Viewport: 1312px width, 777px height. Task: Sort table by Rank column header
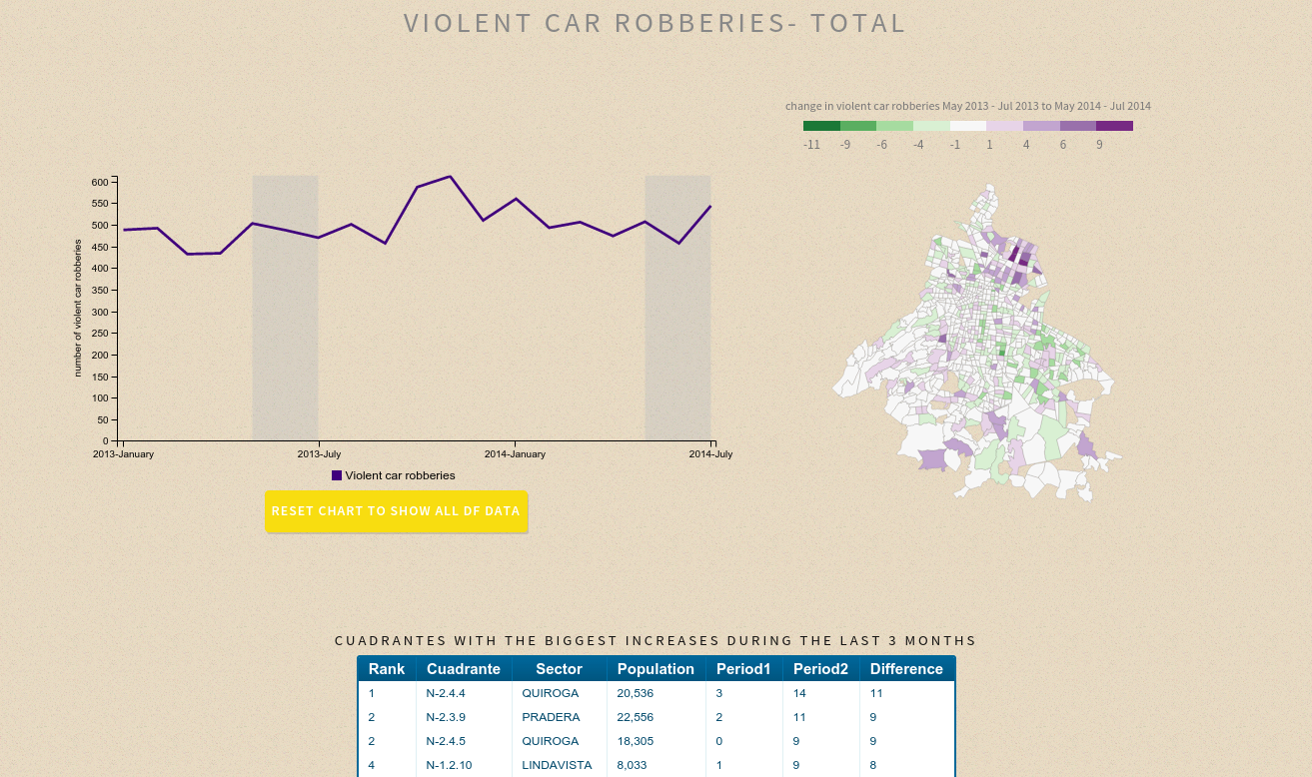click(x=387, y=669)
